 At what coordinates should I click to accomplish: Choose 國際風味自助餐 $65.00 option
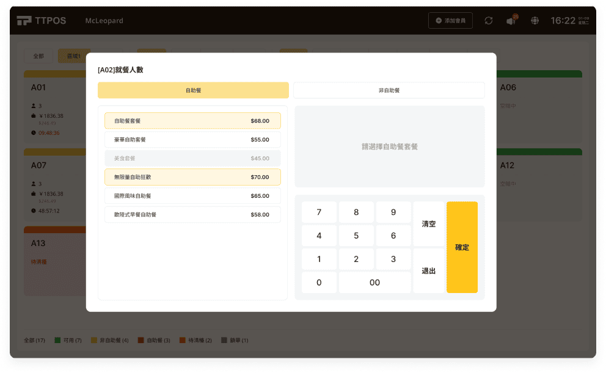click(192, 196)
